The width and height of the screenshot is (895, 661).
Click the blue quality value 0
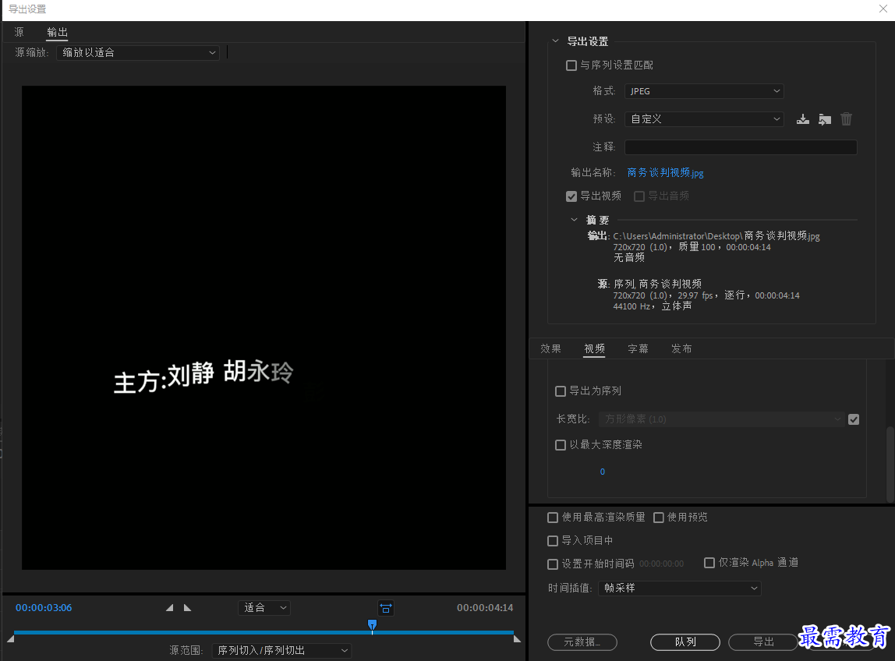[x=602, y=472]
